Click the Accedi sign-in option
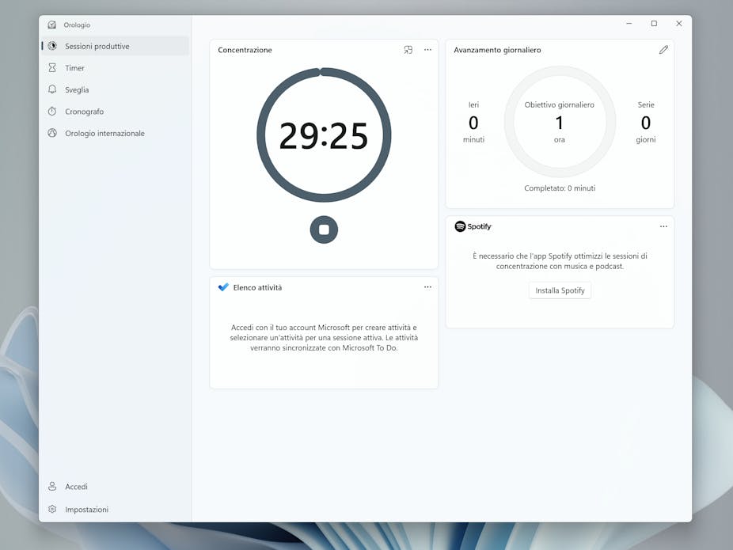The height and width of the screenshot is (550, 733). 76,487
